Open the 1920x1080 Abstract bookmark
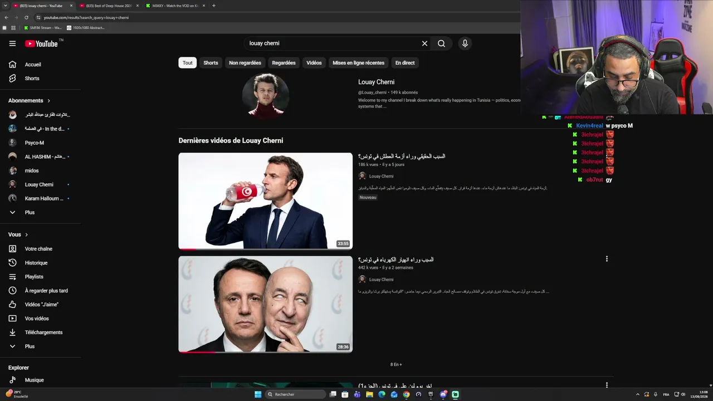Screen dimensions: 713x401 point(86,28)
